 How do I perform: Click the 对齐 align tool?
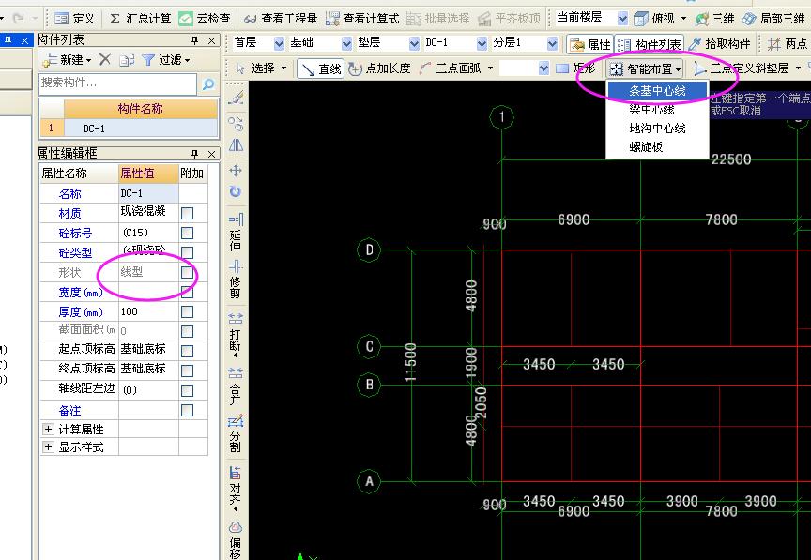pyautogui.click(x=236, y=488)
